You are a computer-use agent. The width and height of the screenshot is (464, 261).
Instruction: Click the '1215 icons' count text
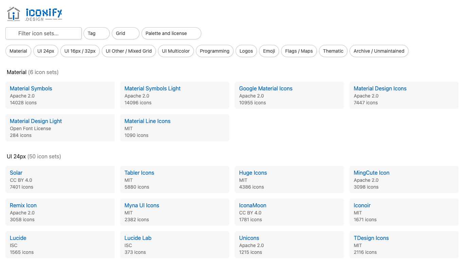click(250, 252)
